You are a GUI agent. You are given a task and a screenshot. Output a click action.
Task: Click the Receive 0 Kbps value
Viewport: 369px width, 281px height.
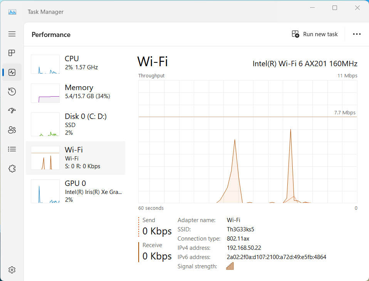click(157, 256)
